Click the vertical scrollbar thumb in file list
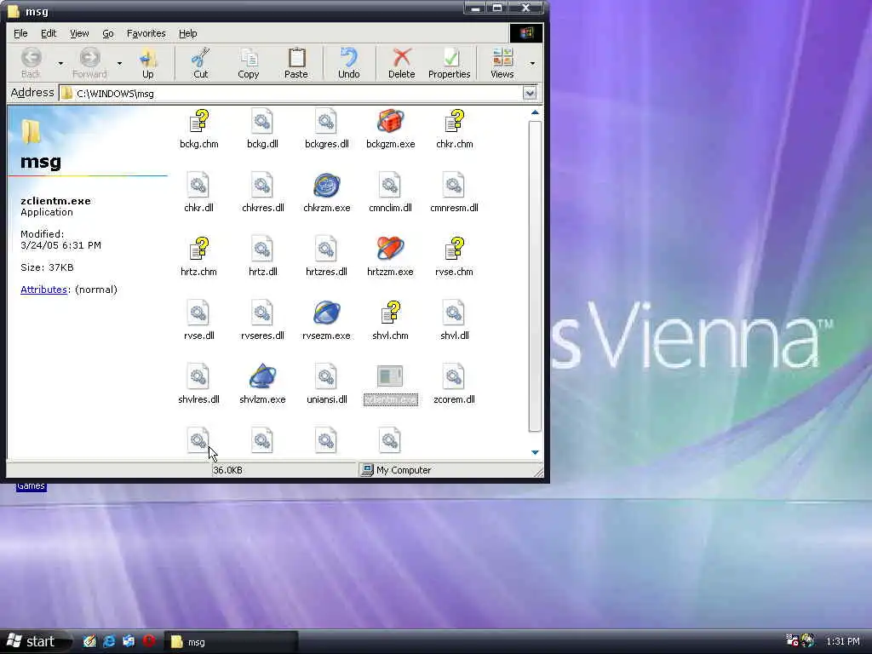 point(535,276)
